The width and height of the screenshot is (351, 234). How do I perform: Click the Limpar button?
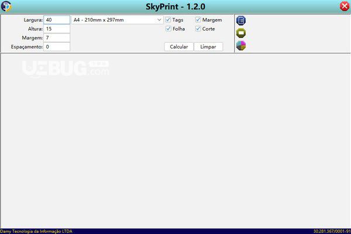(208, 47)
